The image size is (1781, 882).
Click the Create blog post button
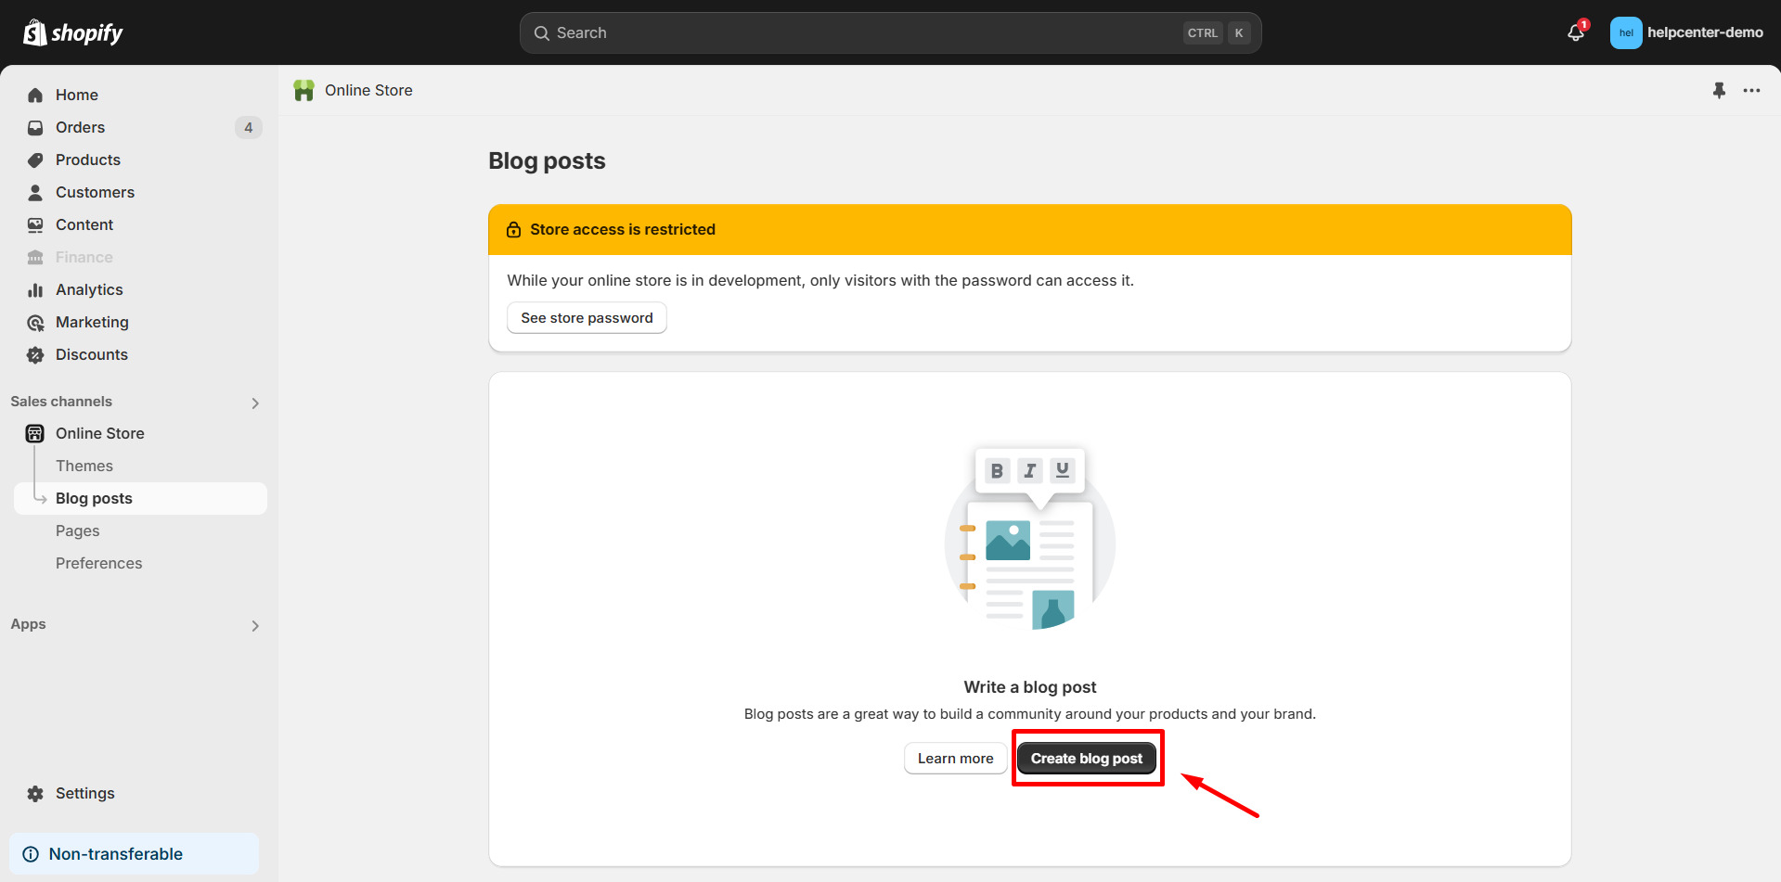pyautogui.click(x=1087, y=758)
